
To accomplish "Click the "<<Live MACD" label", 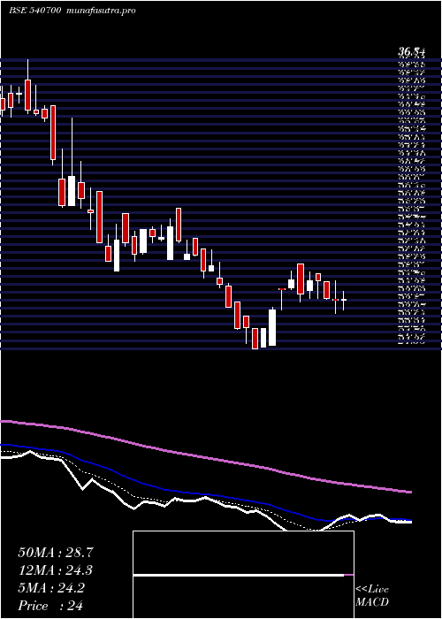I will point(372,595).
